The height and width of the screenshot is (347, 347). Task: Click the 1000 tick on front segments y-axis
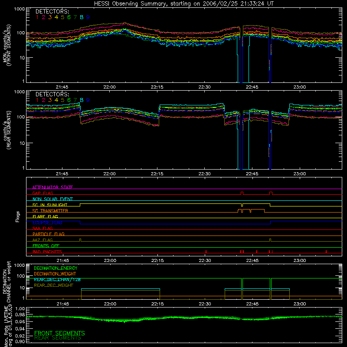pyautogui.click(x=20, y=9)
